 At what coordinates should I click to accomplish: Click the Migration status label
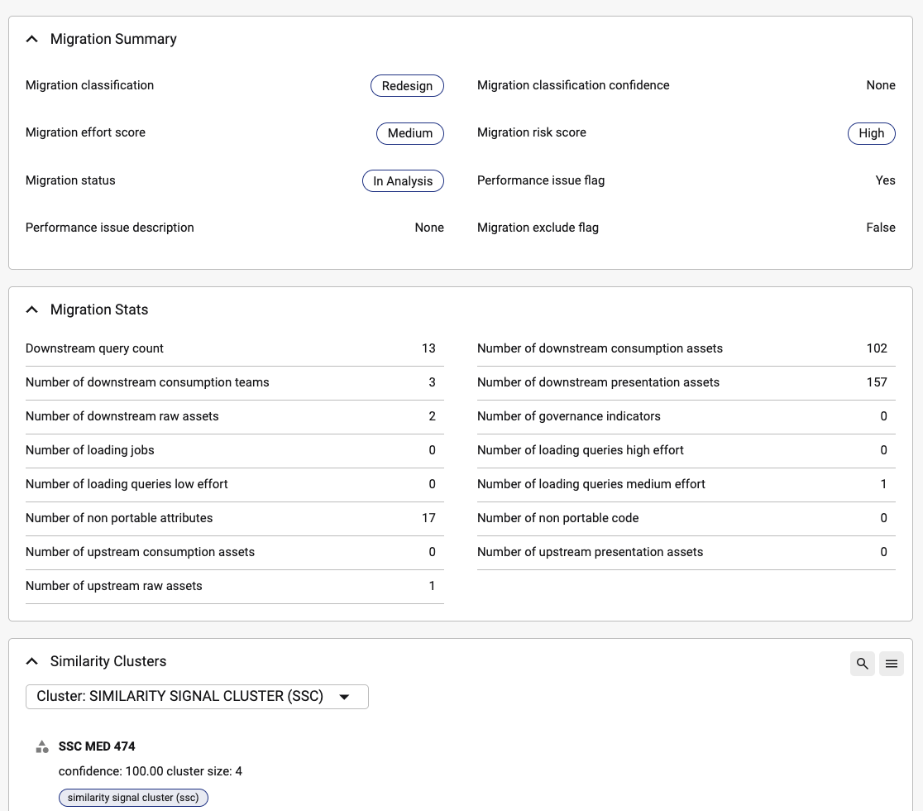[x=70, y=180]
